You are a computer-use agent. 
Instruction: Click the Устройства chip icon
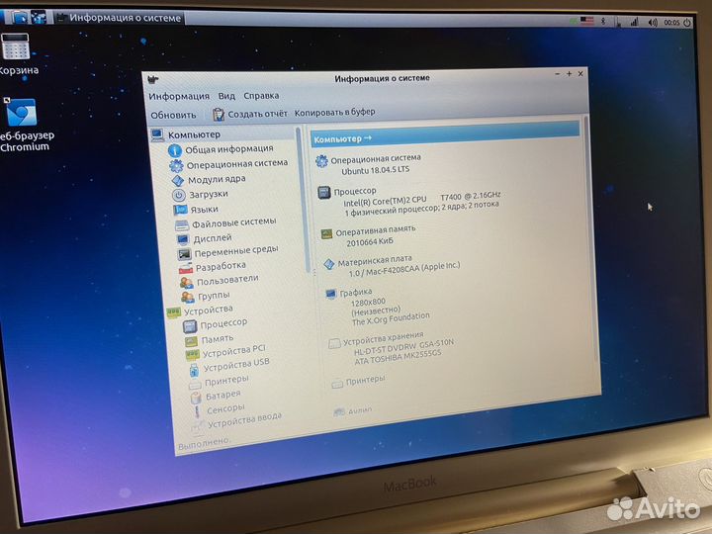coord(173,312)
